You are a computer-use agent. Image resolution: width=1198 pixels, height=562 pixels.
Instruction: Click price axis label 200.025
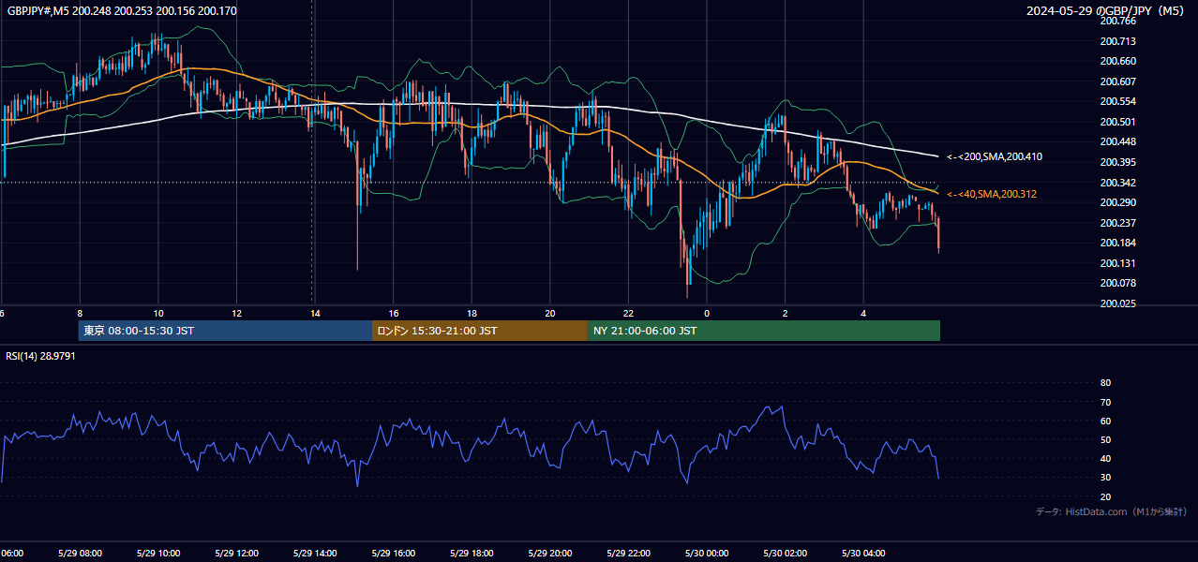pyautogui.click(x=1117, y=303)
